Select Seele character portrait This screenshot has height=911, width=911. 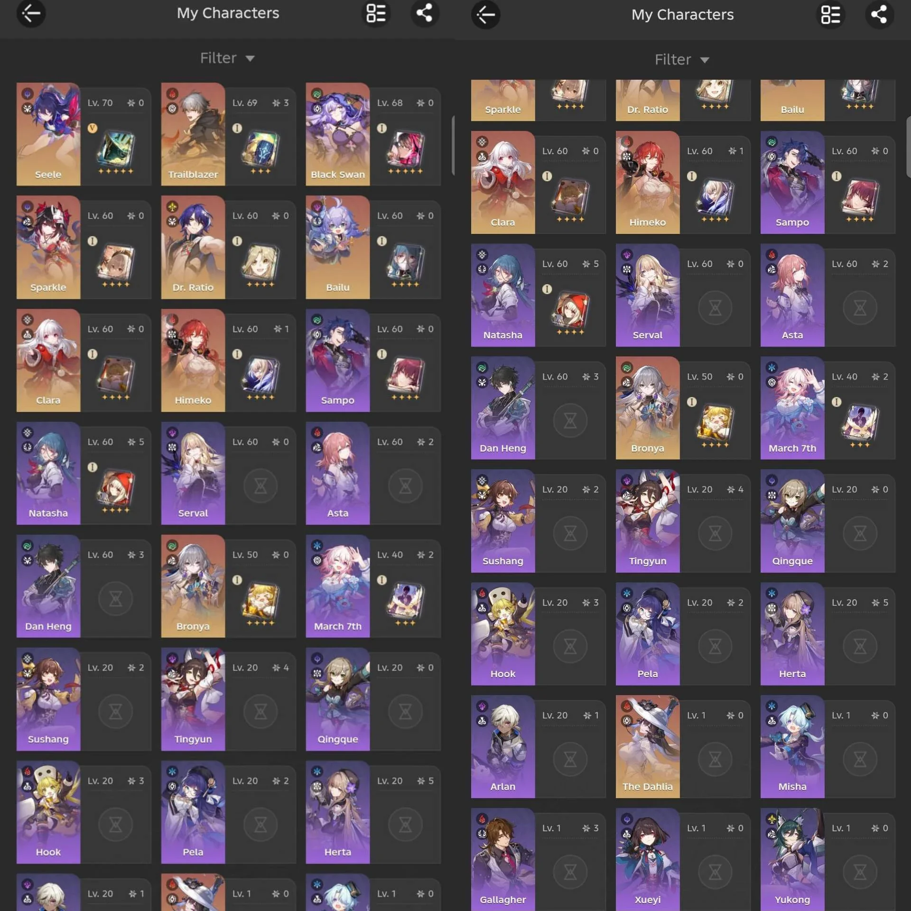[x=48, y=134]
